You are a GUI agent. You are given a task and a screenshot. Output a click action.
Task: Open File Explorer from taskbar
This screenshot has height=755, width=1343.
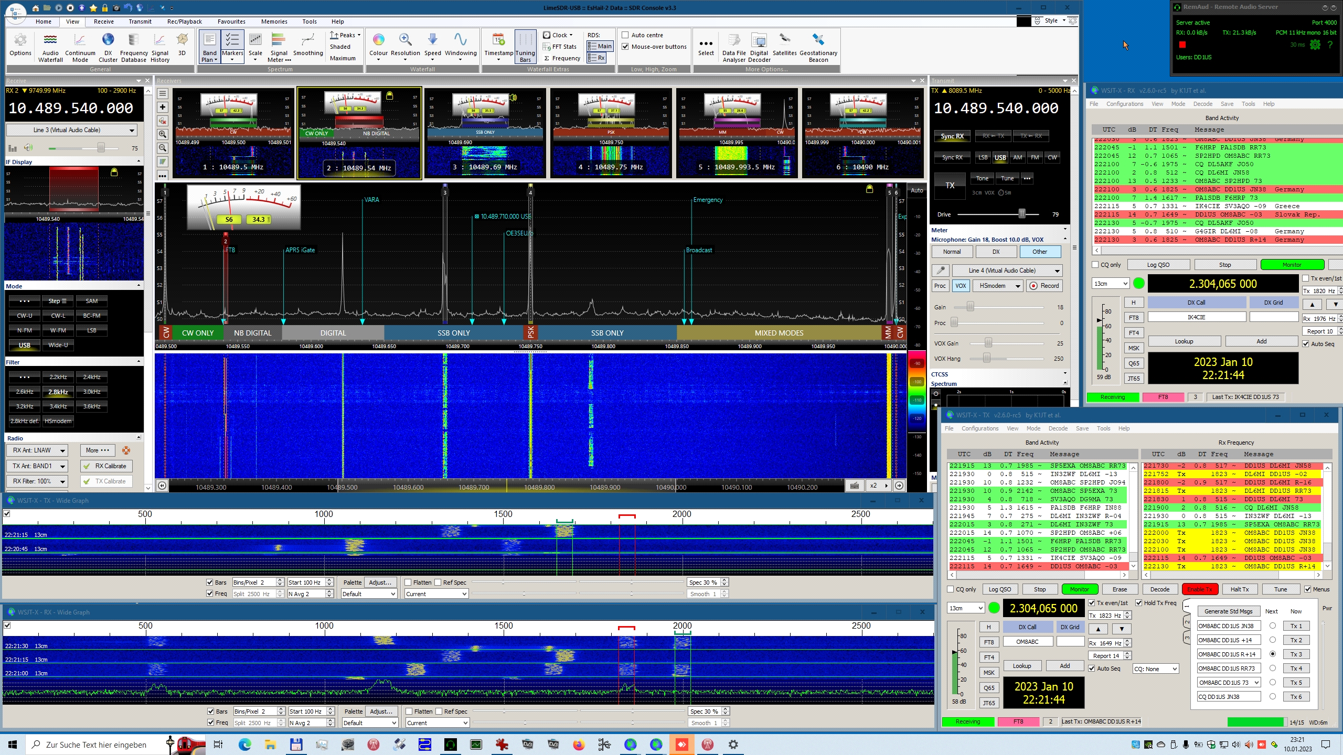tap(270, 745)
